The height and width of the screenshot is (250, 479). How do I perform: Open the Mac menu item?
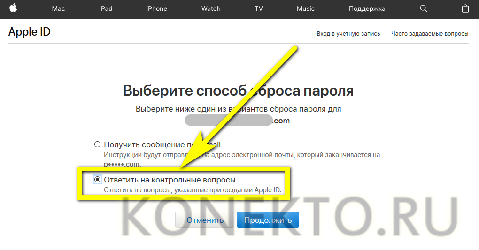click(59, 9)
